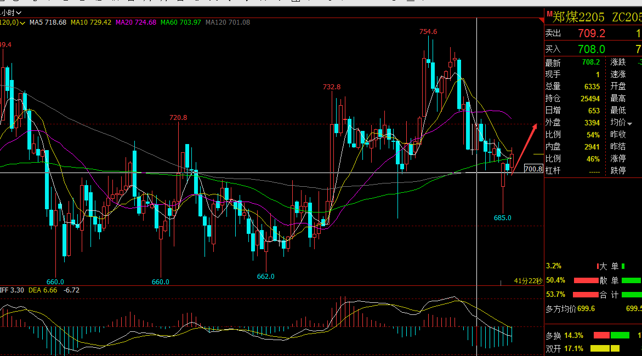
Task: Select the MA120 701.08 indicator label
Action: point(228,22)
